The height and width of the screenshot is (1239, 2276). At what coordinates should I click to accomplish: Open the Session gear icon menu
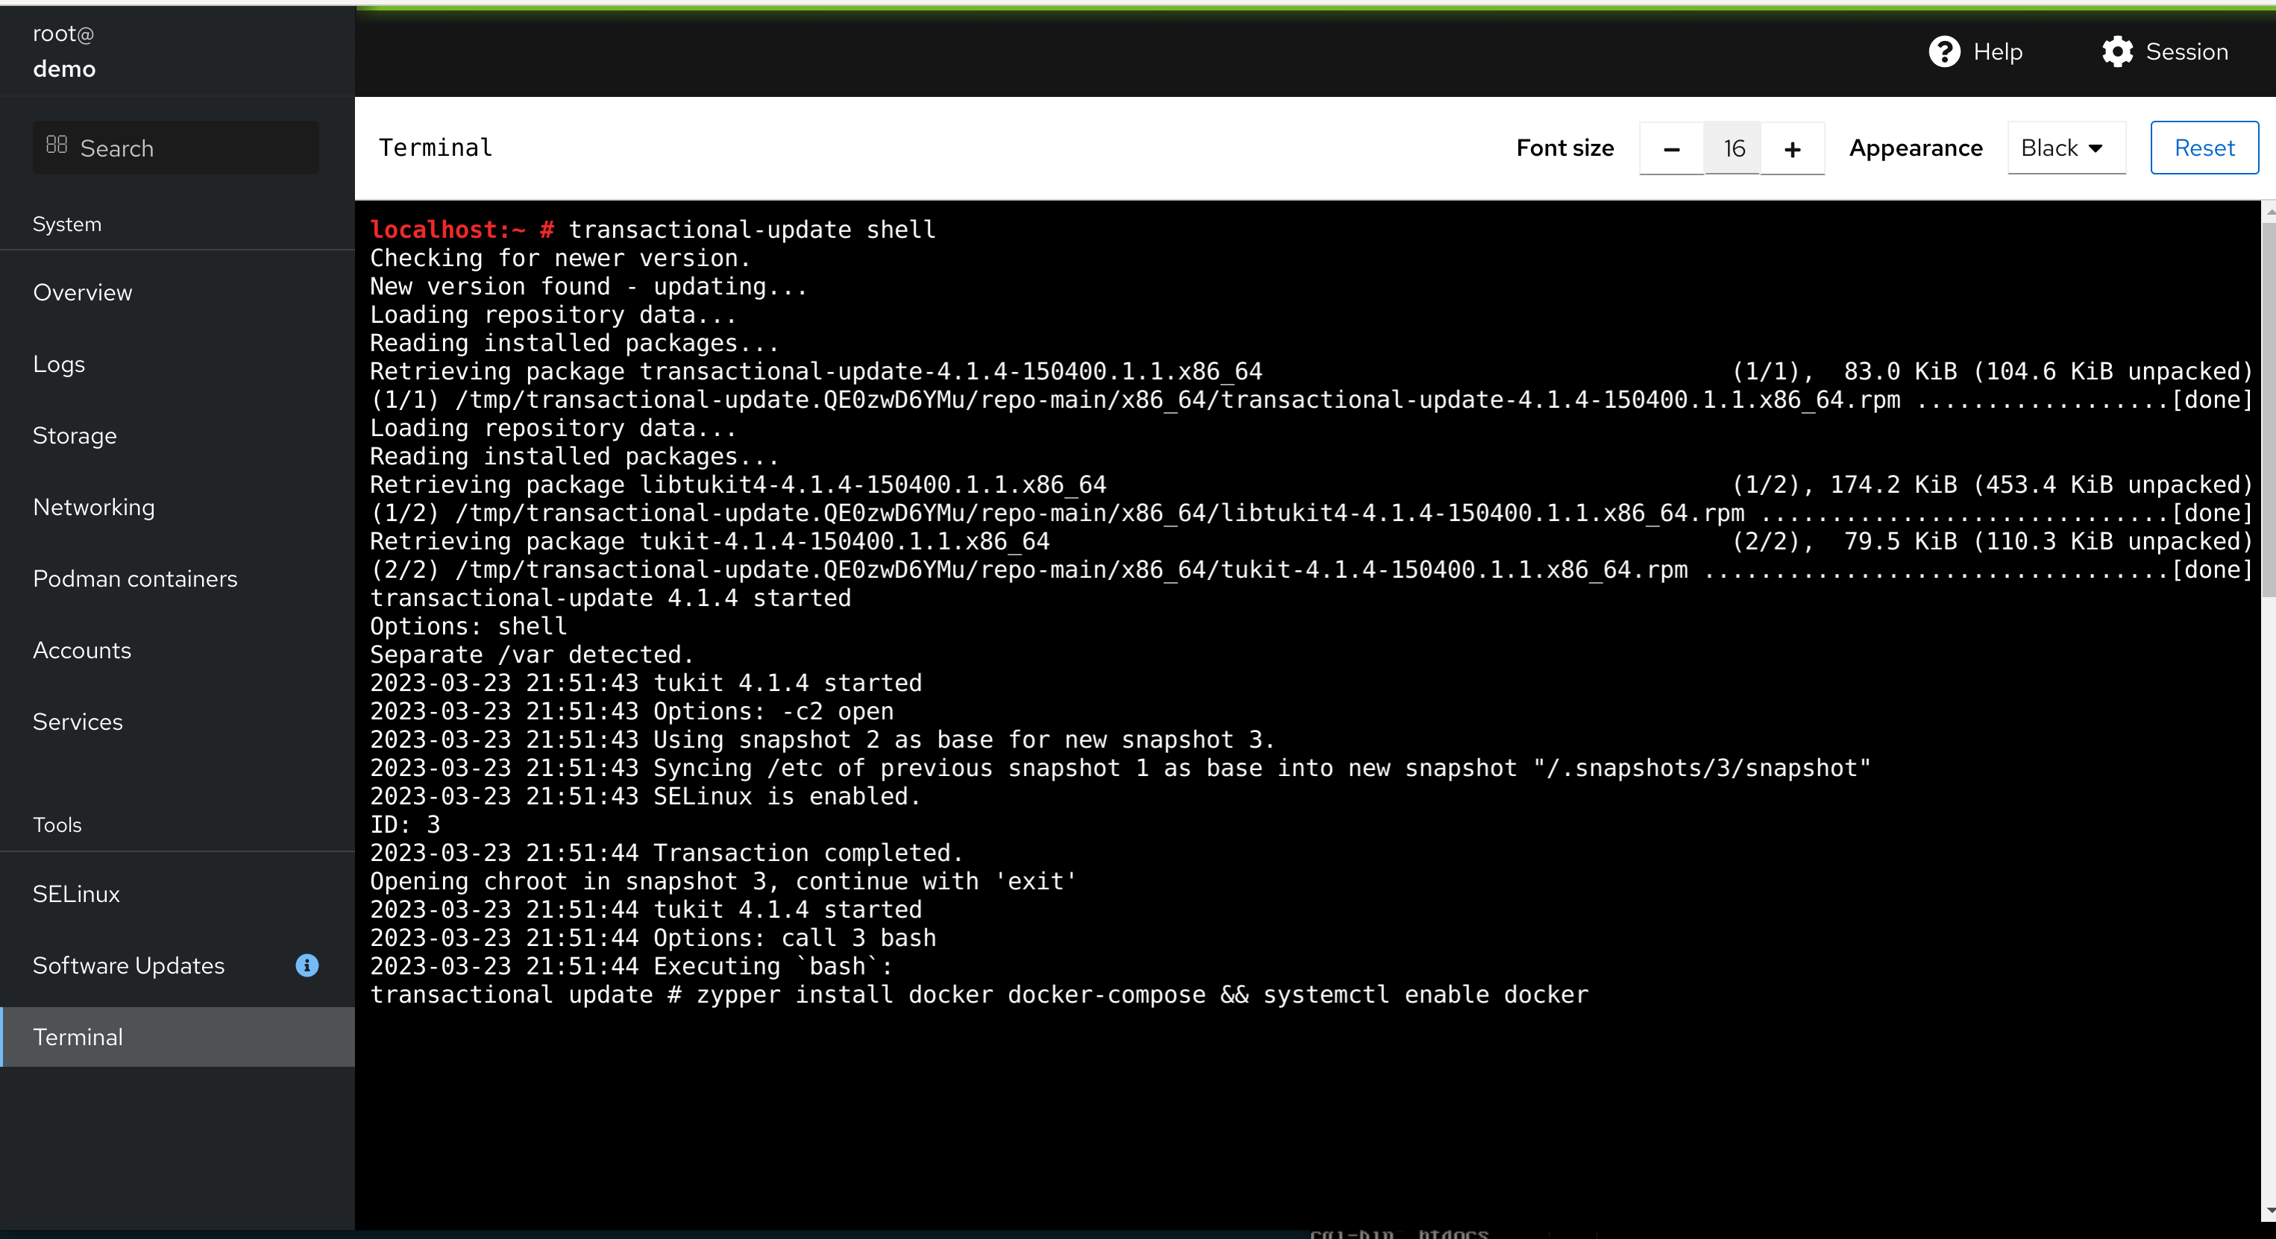(x=2117, y=51)
